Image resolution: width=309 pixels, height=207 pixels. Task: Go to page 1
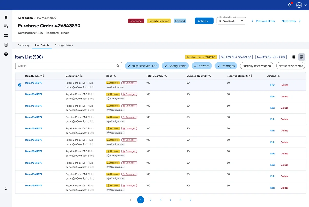coord(141,200)
